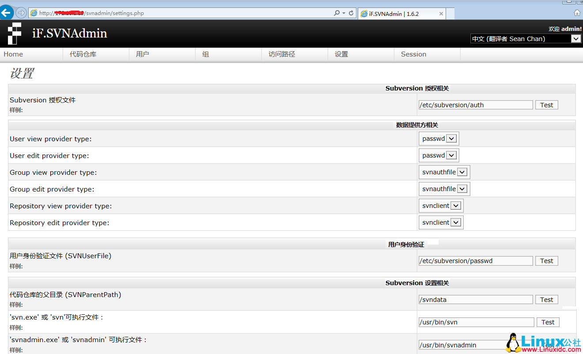Click the /usr/bin/svnadmin path field
The height and width of the screenshot is (354, 583).
pos(476,345)
